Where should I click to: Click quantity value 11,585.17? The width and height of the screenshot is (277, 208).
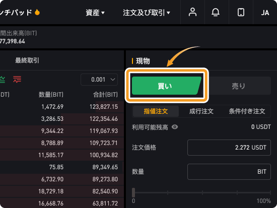(51, 155)
